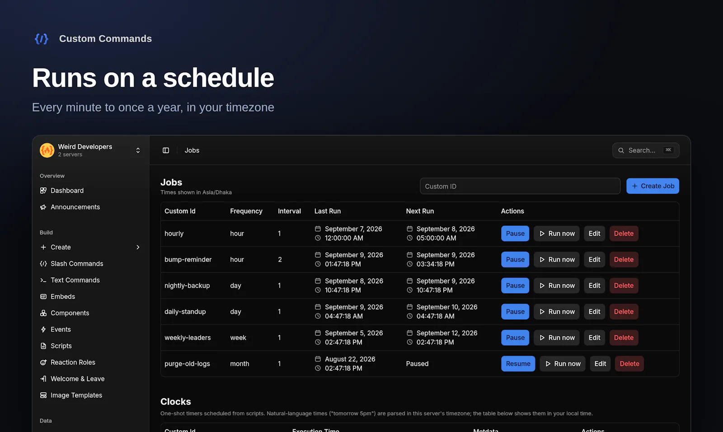Click the Jobs breadcrumb label
This screenshot has height=432, width=723.
point(192,150)
